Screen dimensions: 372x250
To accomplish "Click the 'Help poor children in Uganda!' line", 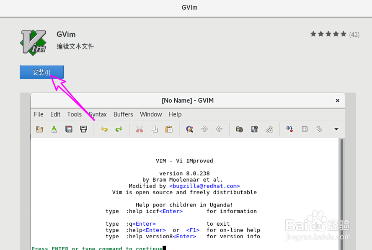I will pyautogui.click(x=184, y=205).
